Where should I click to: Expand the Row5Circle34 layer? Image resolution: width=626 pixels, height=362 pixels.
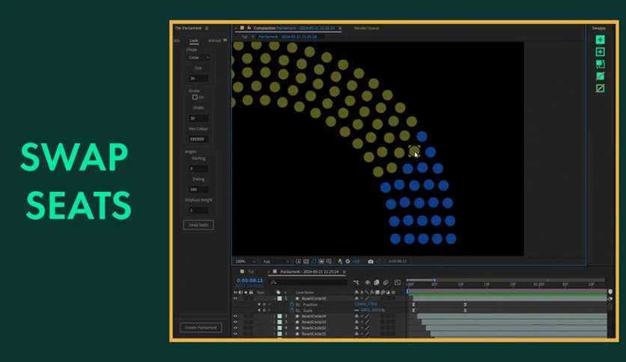click(x=275, y=316)
